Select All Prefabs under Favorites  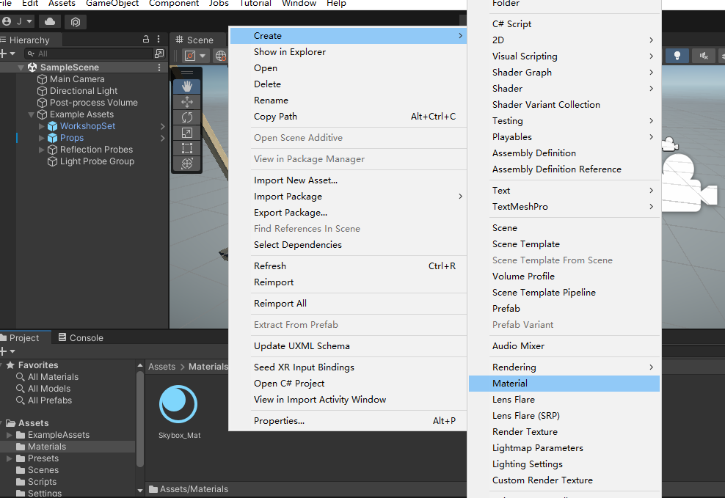pos(50,400)
